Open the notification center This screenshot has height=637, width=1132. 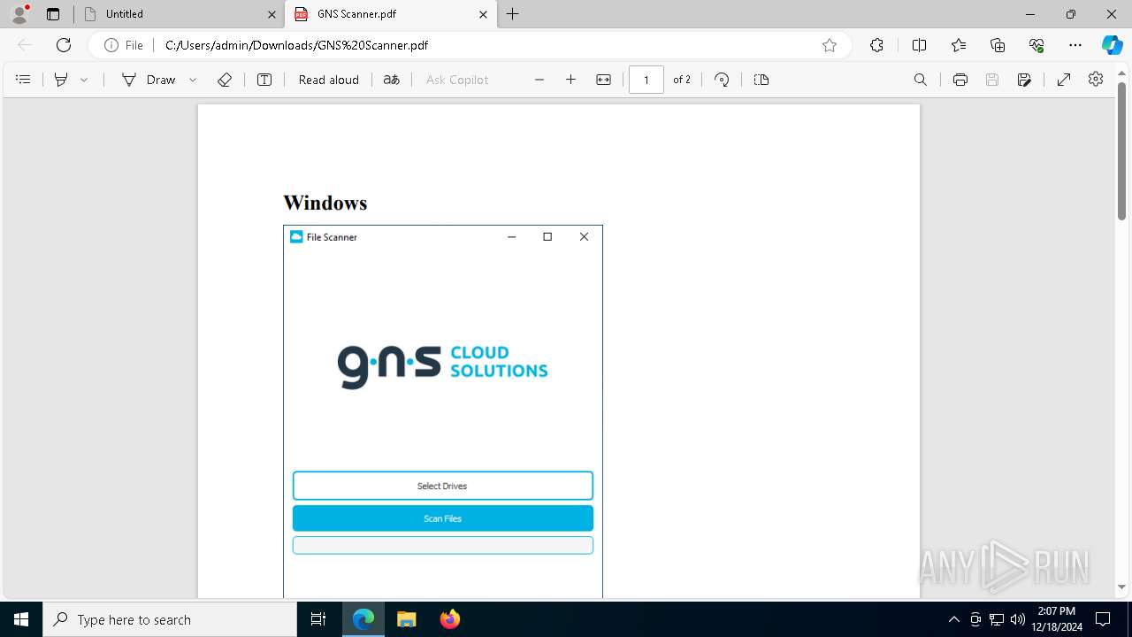(x=1104, y=619)
